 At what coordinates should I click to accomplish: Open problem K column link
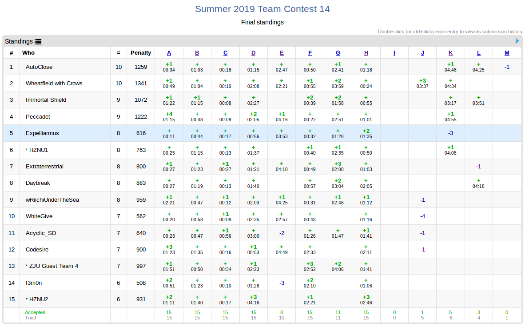[450, 53]
